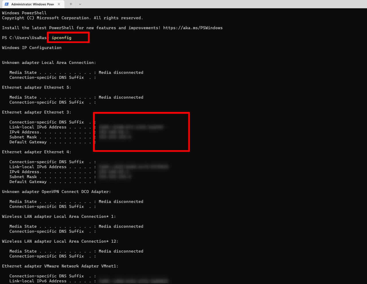Select the OpenVPN Connect DCO Adapter line
The height and width of the screenshot is (284, 367).
point(56,191)
